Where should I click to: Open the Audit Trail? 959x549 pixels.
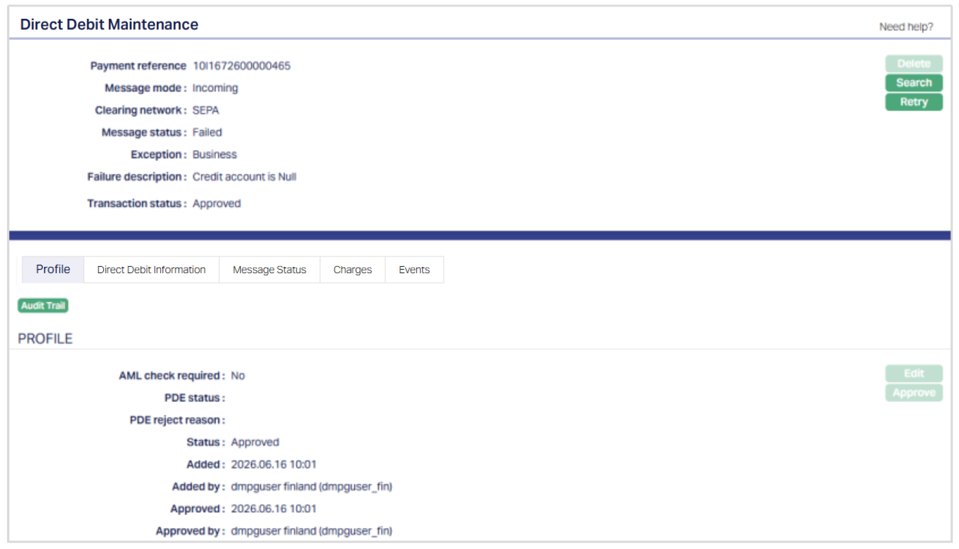point(43,306)
